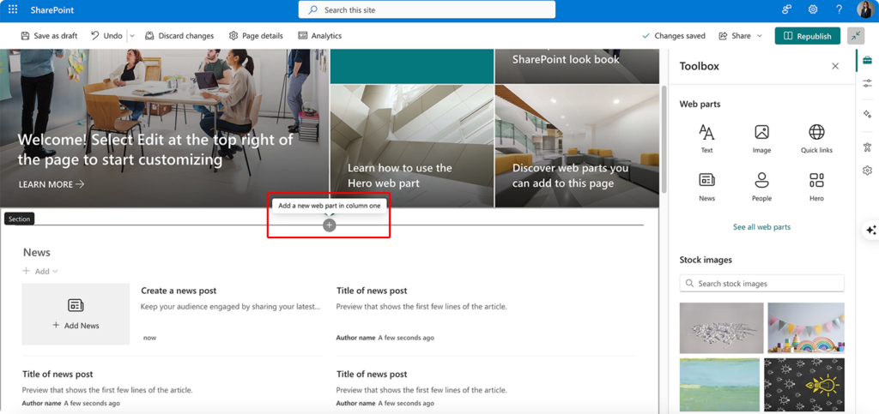
Task: Open the Create a news post title
Action: point(179,291)
